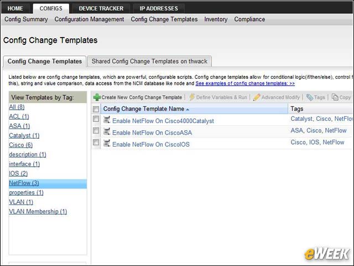Click the pencil Advanced Modify icon
The width and height of the screenshot is (354, 266).
pos(257,98)
